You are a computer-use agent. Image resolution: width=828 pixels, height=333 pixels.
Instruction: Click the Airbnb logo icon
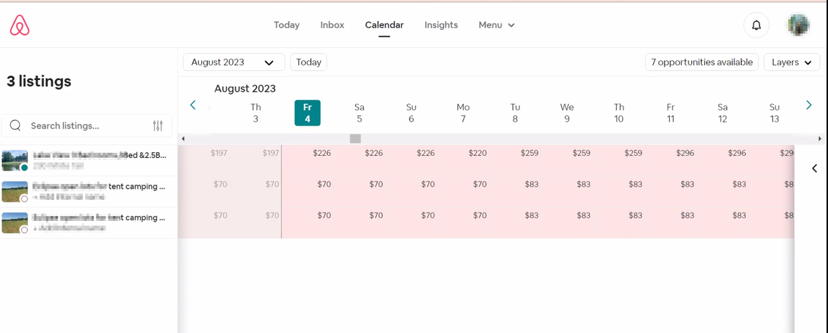(20, 25)
